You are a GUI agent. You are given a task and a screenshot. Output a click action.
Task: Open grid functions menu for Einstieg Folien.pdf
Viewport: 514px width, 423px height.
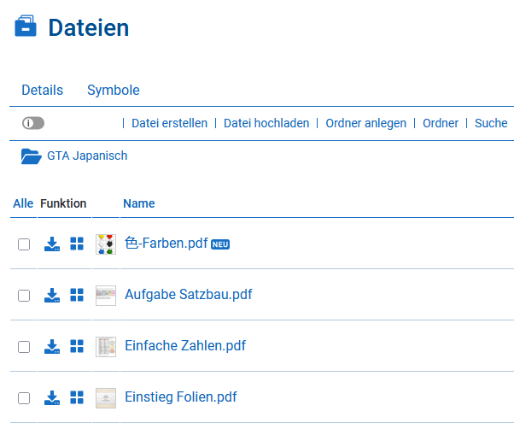point(77,398)
